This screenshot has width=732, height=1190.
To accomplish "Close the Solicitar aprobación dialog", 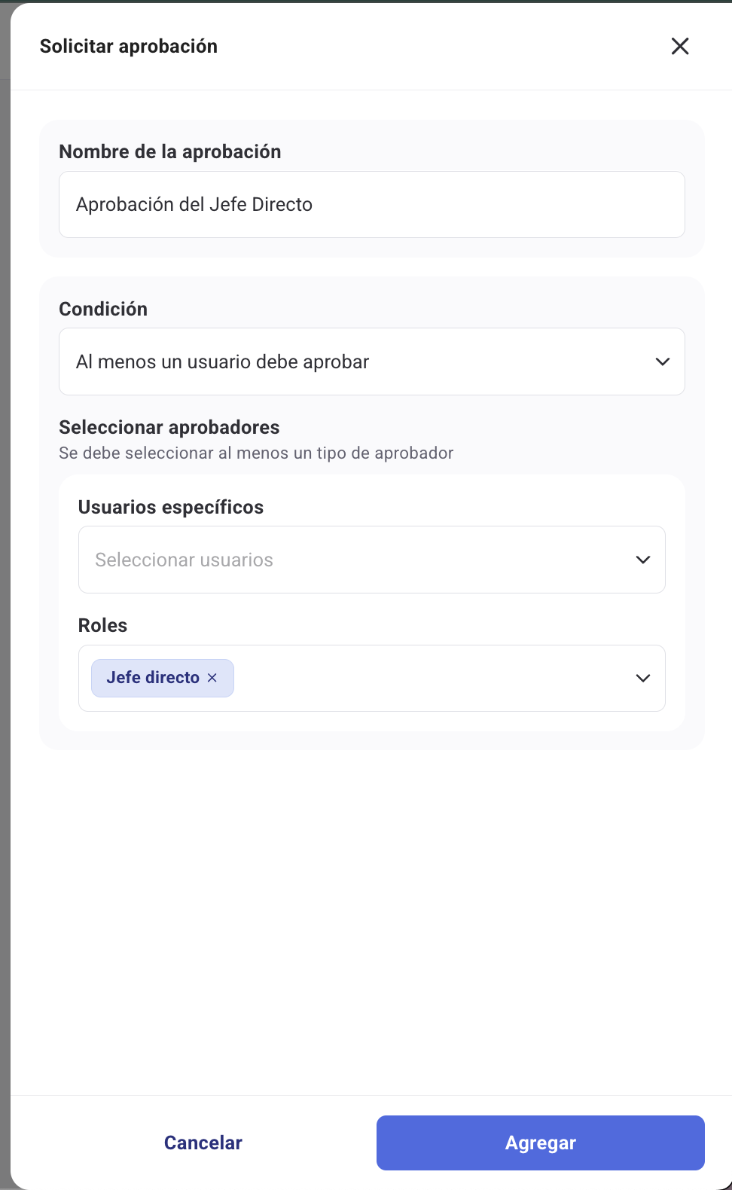I will coord(679,46).
